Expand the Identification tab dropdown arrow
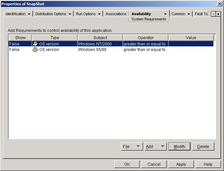 [x=29, y=14]
